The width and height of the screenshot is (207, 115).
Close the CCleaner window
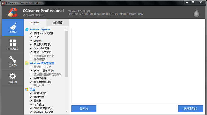[x=201, y=2]
